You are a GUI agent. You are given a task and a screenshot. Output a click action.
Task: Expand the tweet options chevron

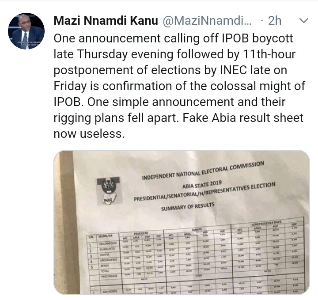304,20
